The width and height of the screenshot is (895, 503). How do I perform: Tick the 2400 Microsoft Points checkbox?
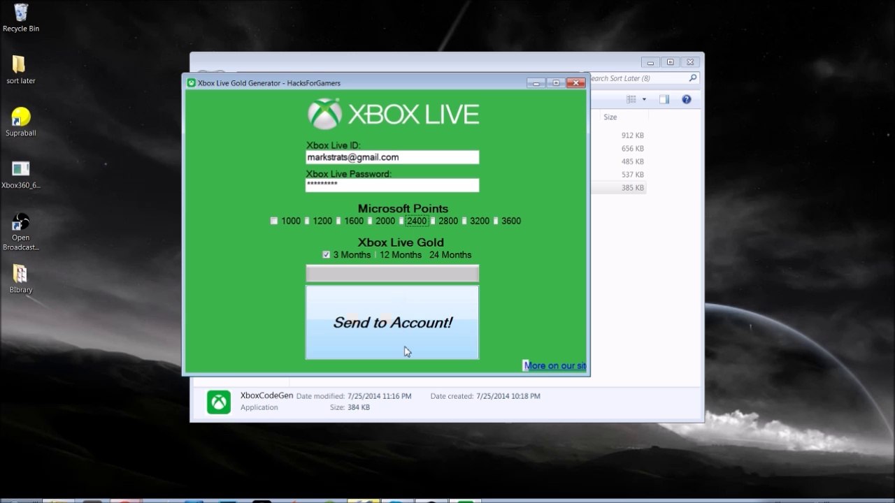point(401,221)
